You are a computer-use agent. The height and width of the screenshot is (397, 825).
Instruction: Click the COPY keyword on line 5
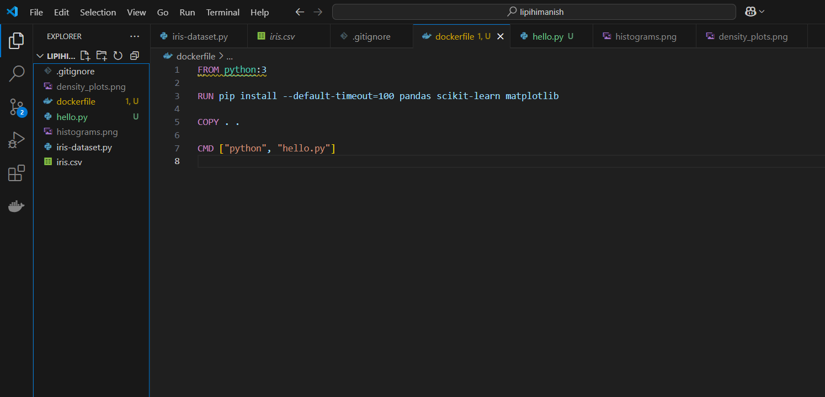click(x=208, y=122)
